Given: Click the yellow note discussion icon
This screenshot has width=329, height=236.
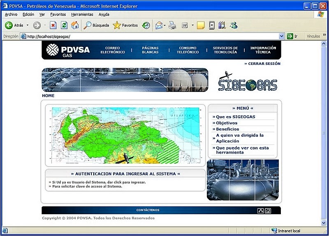Looking at the screenshot, I should pyautogui.click(x=201, y=25).
